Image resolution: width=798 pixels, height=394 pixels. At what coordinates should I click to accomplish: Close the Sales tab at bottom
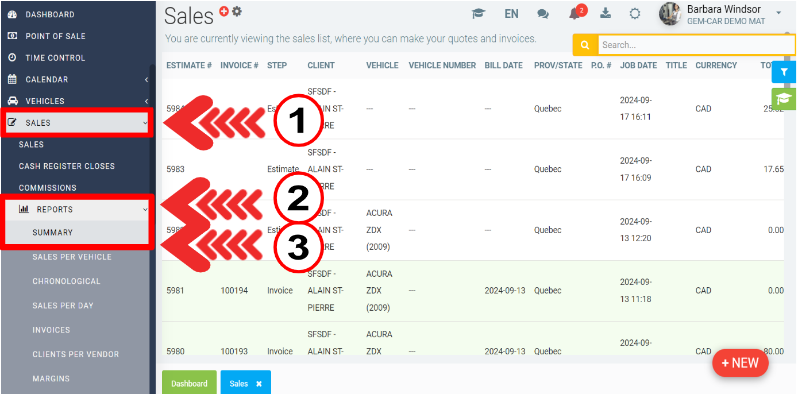259,384
